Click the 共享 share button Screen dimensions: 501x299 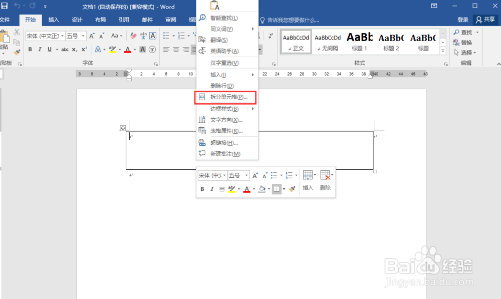point(485,20)
